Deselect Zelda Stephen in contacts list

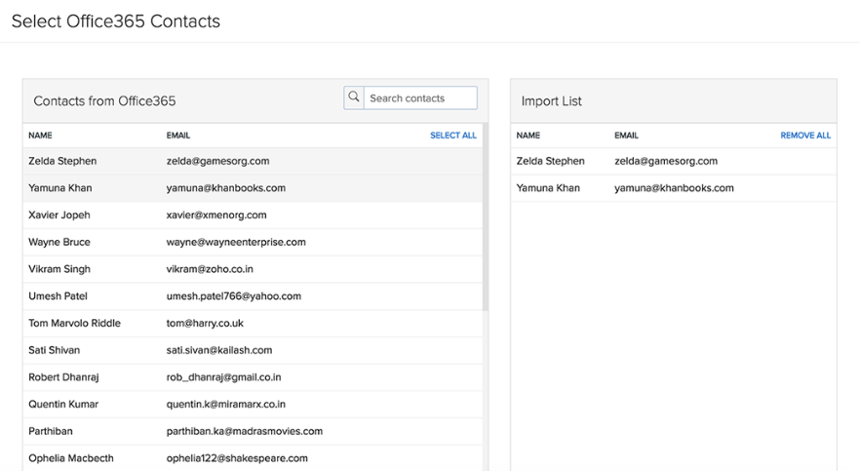click(252, 161)
